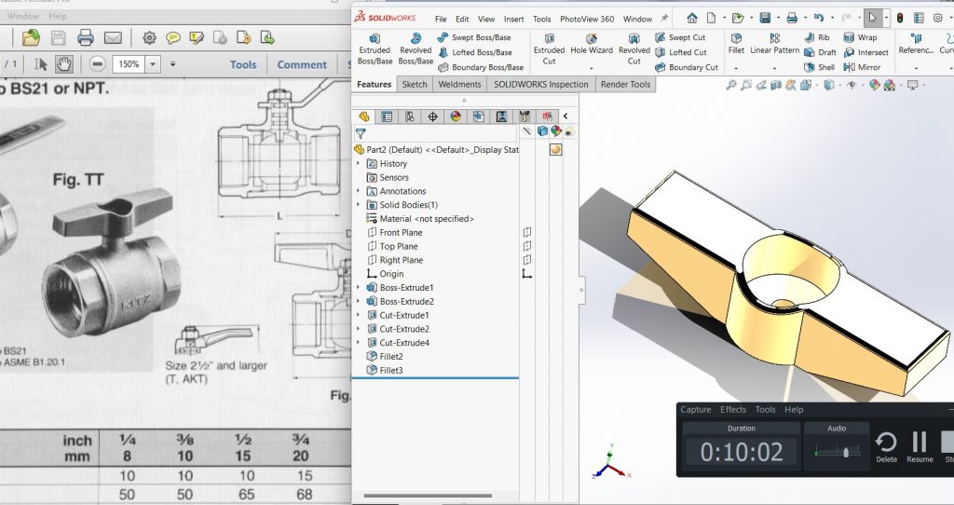Click the SOLIDWORKS Home icon

click(692, 19)
